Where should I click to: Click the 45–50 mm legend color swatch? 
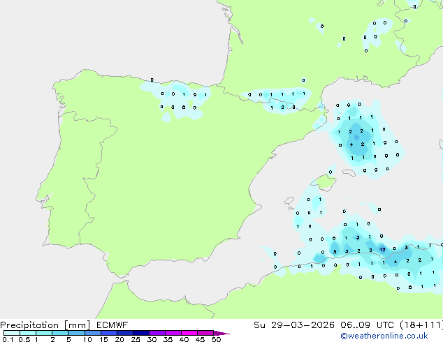pos(205,333)
